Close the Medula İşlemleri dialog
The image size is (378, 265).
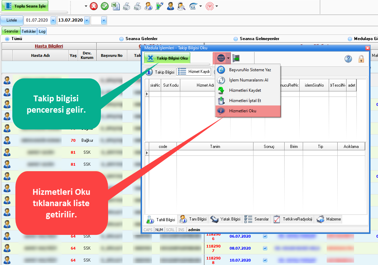367,48
